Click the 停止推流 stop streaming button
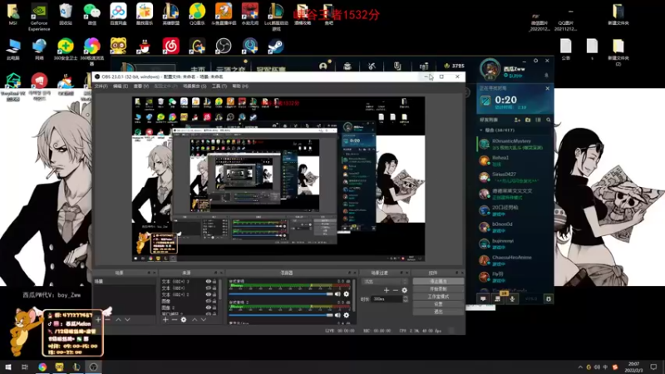665x374 pixels. point(438,282)
